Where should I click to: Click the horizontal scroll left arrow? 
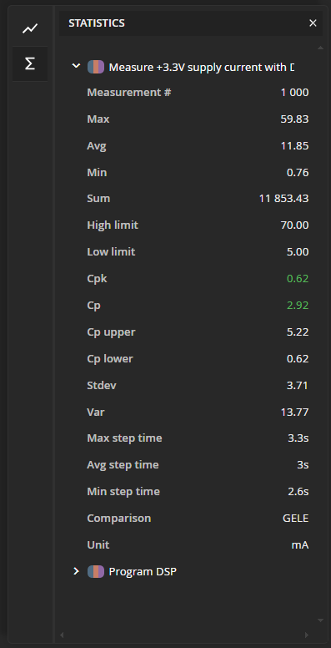tap(62, 635)
